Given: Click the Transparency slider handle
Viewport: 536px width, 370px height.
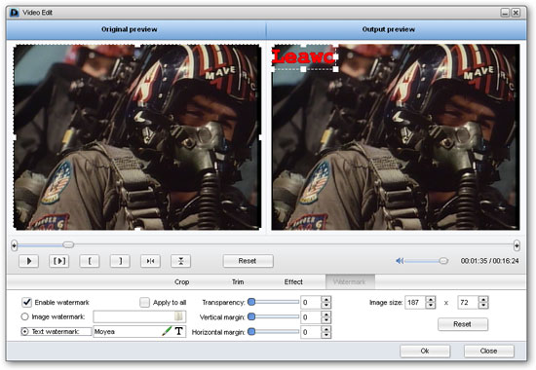Looking at the screenshot, I should [251, 302].
